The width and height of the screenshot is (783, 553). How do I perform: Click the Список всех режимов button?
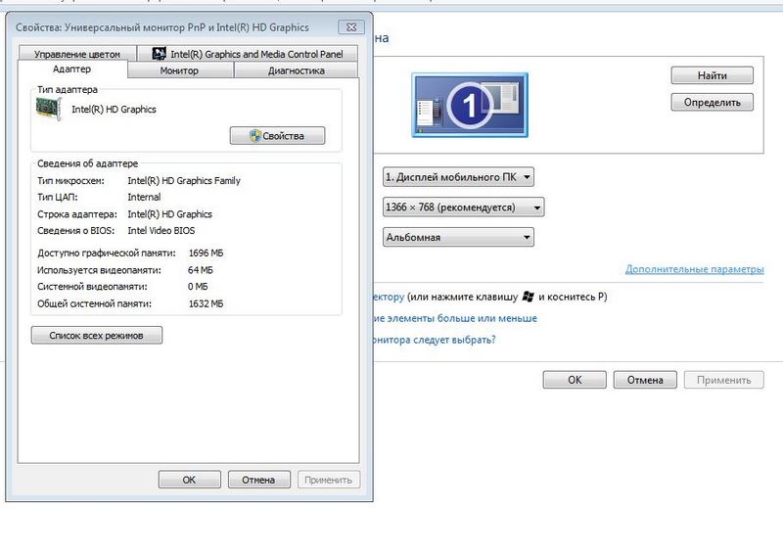point(97,336)
